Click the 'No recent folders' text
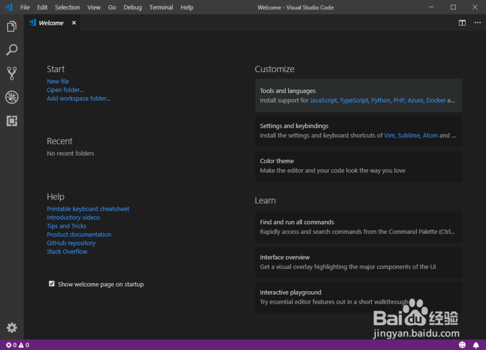Screen dimensions: 486x350 (x=70, y=153)
